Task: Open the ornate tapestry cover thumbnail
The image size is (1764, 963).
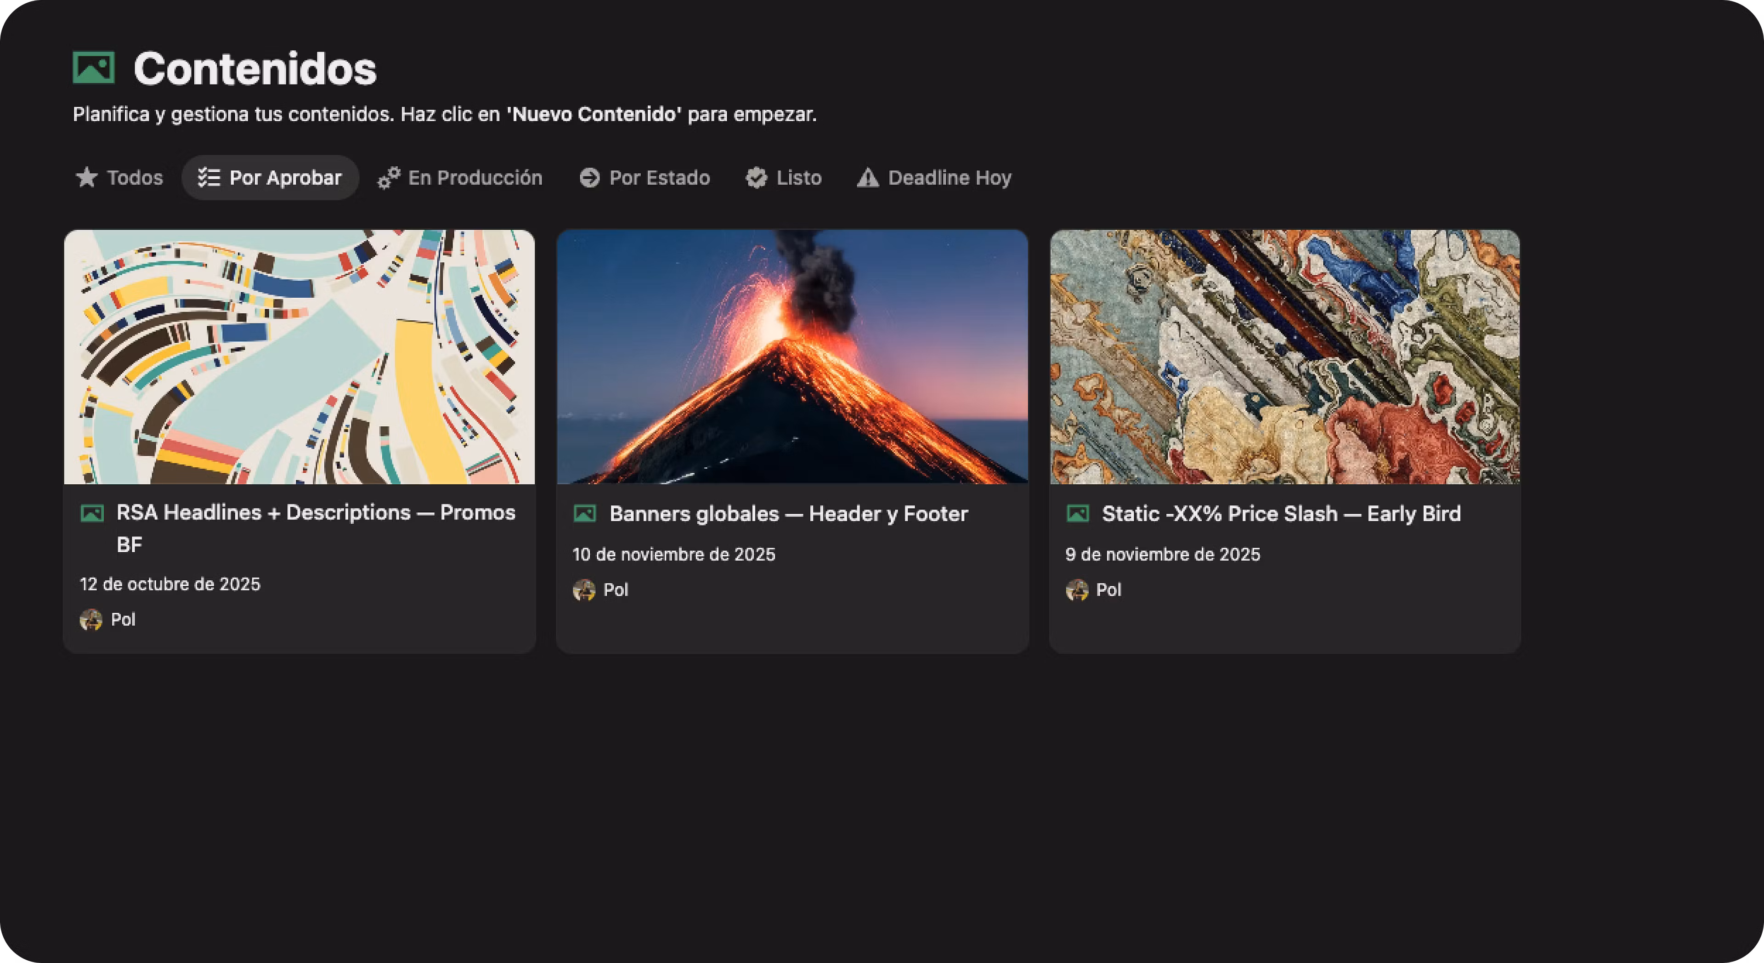Action: point(1285,356)
